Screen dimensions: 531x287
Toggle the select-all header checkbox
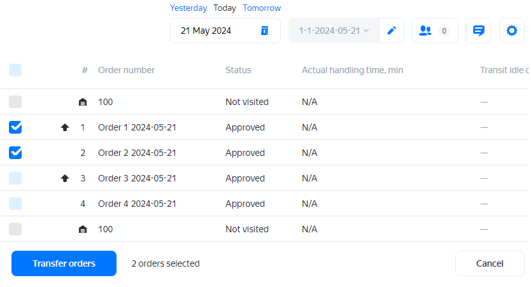15,70
